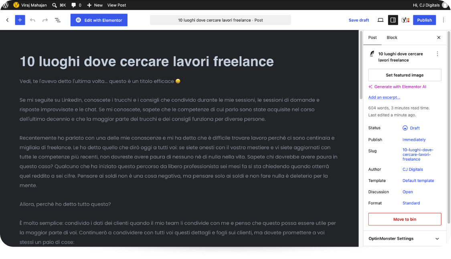Publish the post
The width and height of the screenshot is (451, 259).
tap(424, 20)
